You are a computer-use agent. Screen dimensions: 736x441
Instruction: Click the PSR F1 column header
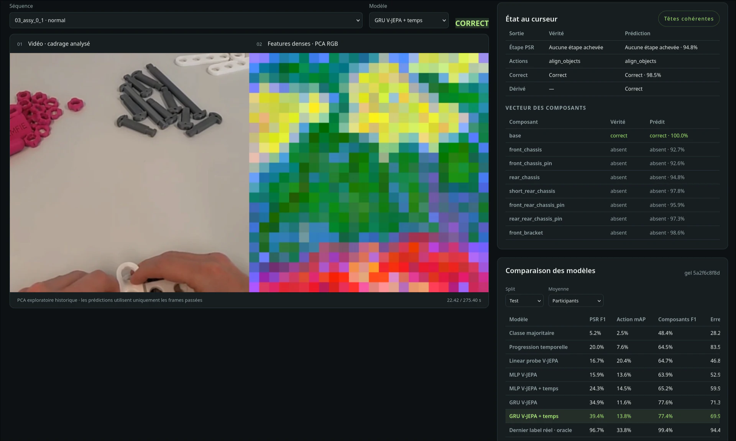click(597, 319)
